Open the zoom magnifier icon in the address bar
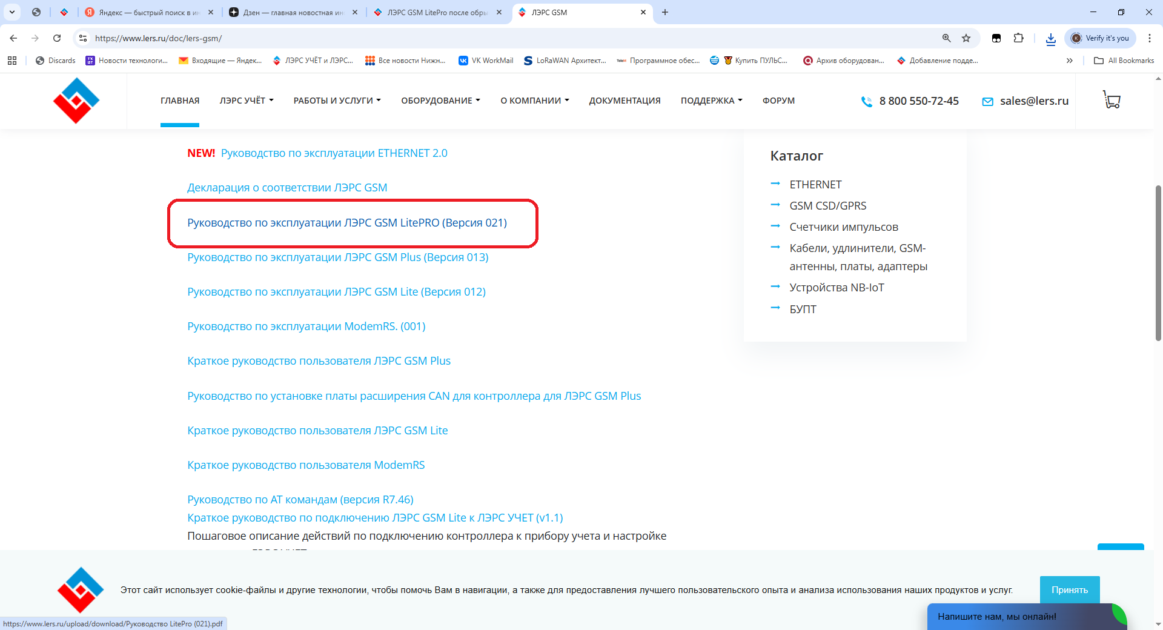Image resolution: width=1163 pixels, height=630 pixels. pos(946,38)
